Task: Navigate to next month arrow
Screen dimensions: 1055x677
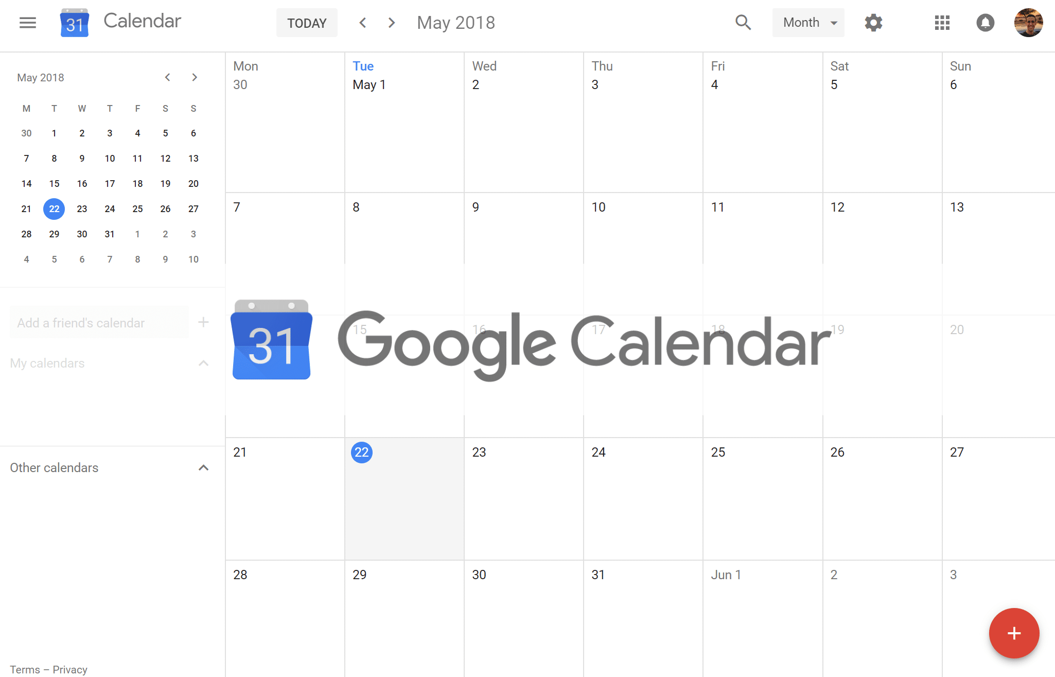Action: tap(195, 77)
